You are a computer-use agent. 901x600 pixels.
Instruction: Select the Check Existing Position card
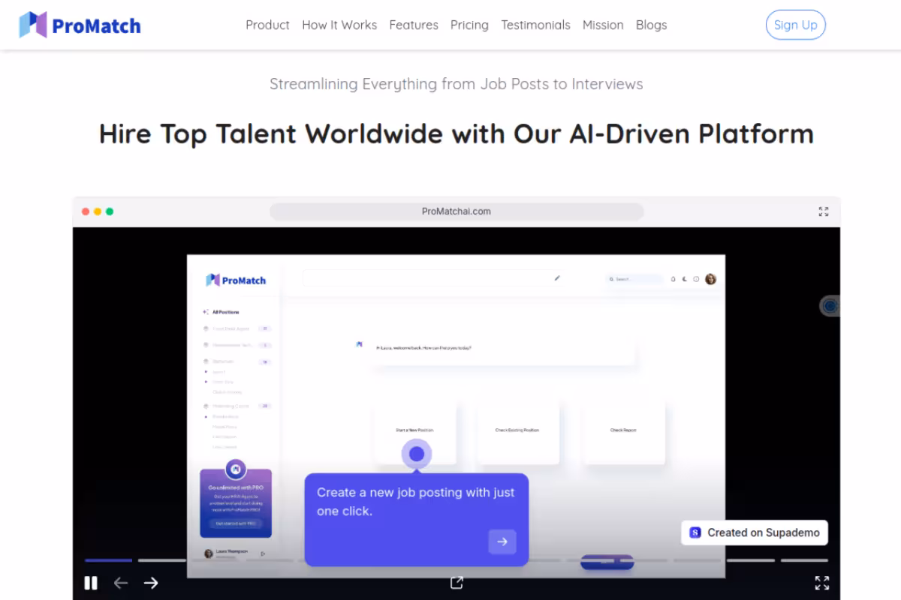518,431
